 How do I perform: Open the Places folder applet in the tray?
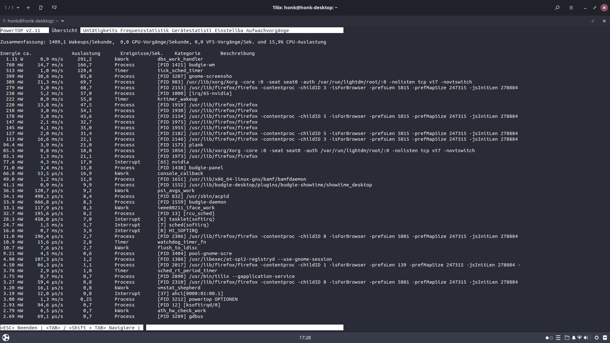(567, 338)
